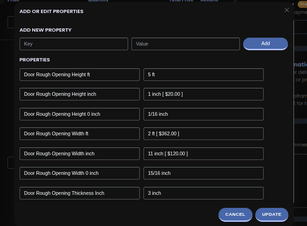This screenshot has height=226, width=307.
Task: Click the Update button
Action: pos(272,214)
